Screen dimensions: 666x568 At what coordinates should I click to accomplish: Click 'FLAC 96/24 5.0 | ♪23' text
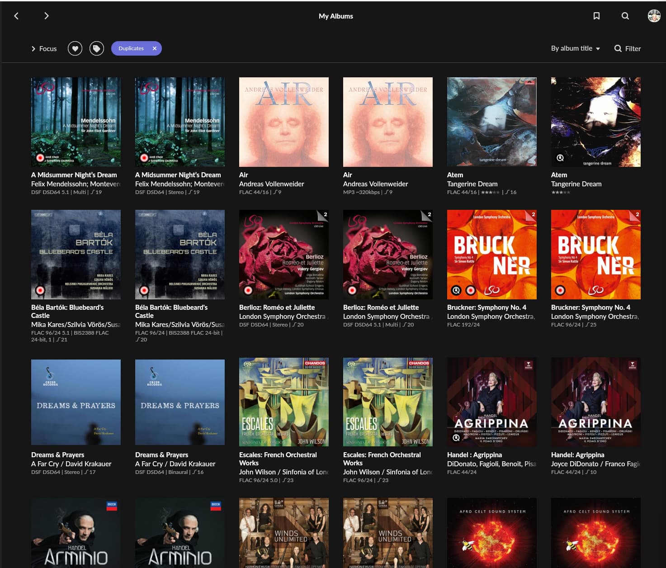(266, 480)
